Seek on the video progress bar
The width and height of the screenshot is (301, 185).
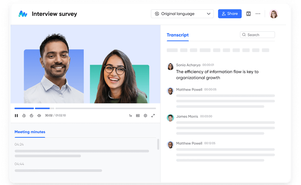pos(85,108)
